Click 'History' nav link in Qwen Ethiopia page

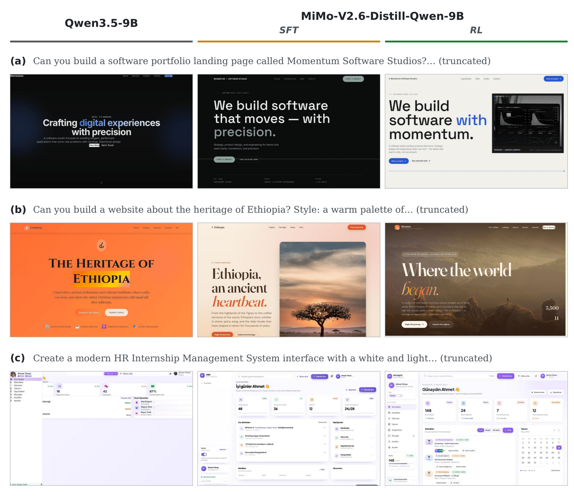coord(146,228)
